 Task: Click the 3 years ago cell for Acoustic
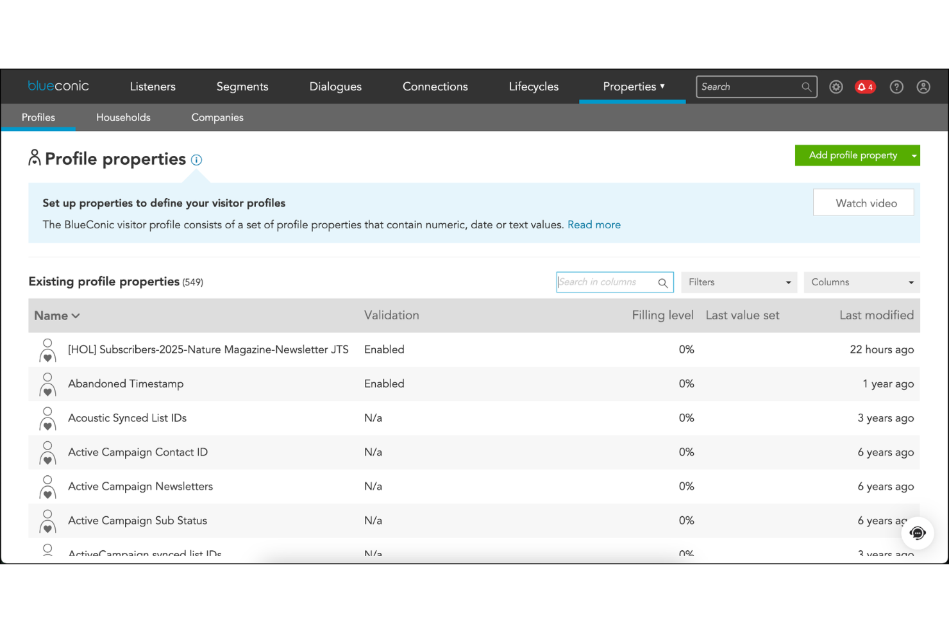[886, 418]
